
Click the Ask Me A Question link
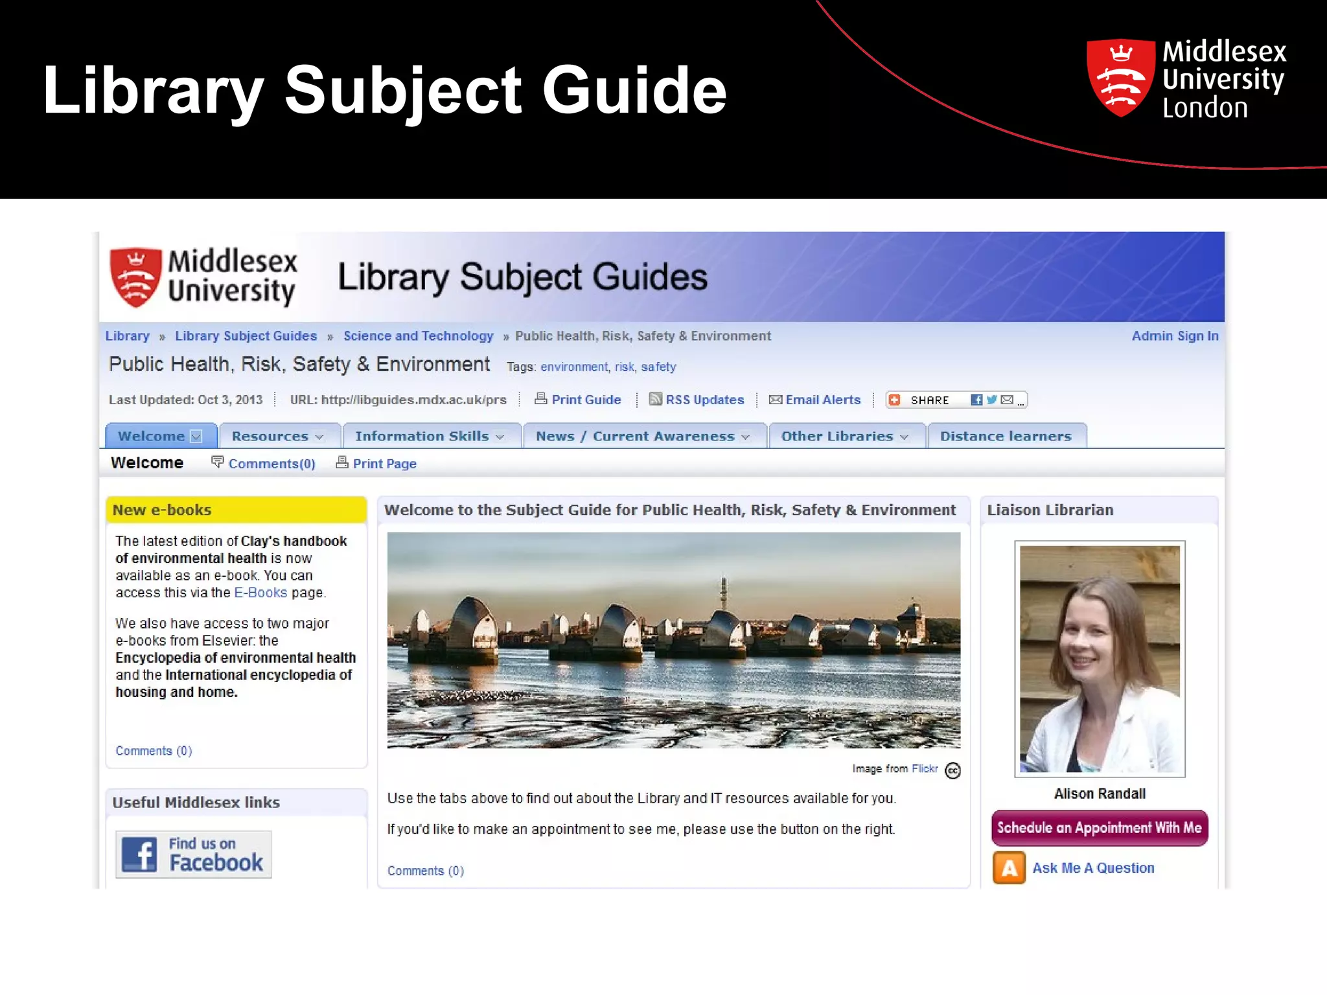[x=1093, y=868]
